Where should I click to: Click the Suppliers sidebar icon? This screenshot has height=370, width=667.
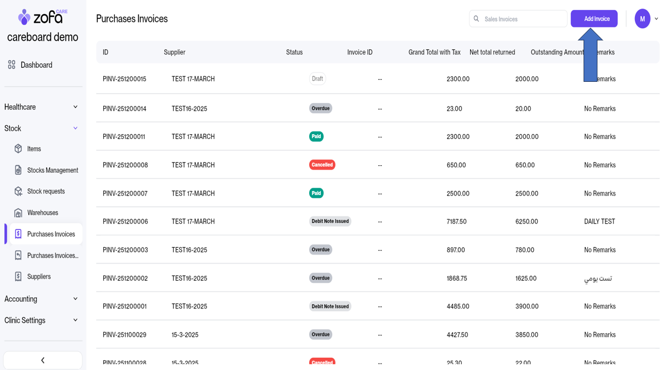pos(18,276)
